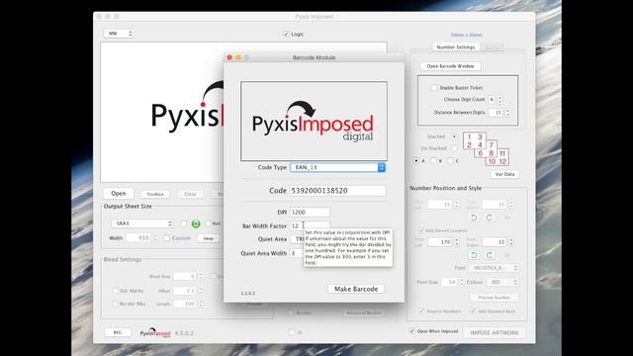Viewport: 633px width, 356px height.
Task: Click the Swap button
Action: (x=209, y=238)
